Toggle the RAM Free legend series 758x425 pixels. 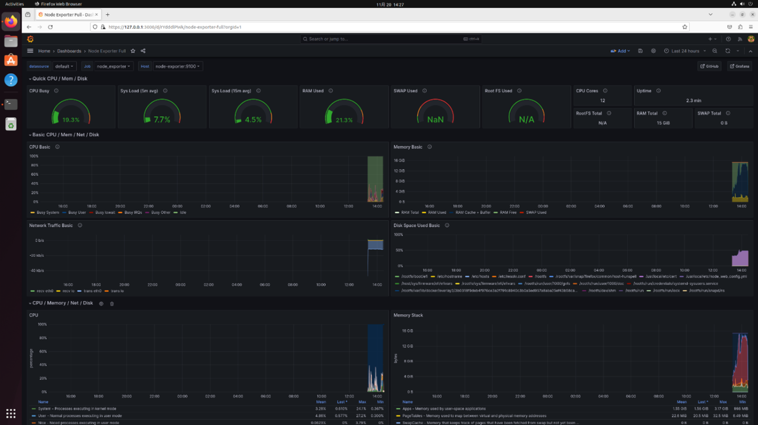(507, 212)
